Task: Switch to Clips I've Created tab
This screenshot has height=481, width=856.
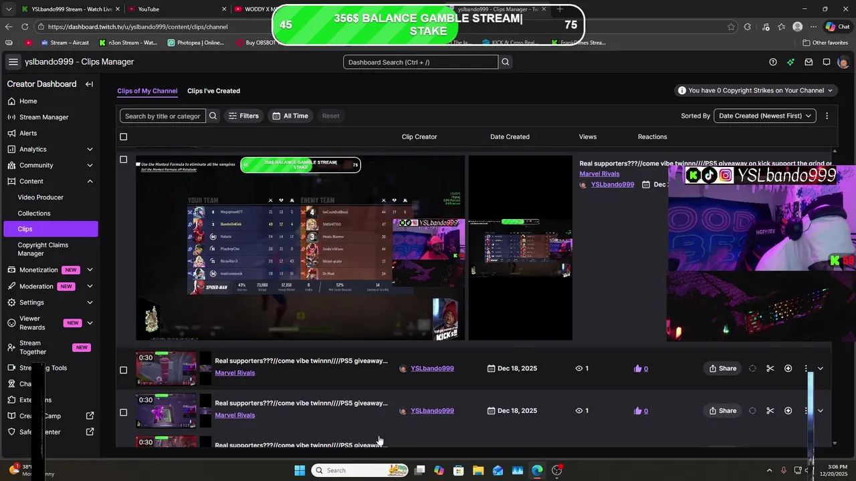Action: click(x=213, y=91)
